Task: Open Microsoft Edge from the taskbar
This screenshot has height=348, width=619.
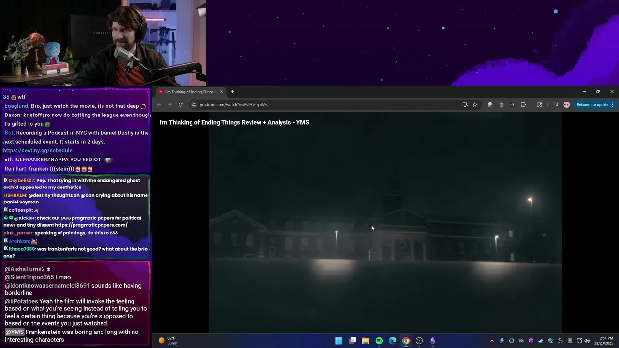Action: (x=393, y=341)
